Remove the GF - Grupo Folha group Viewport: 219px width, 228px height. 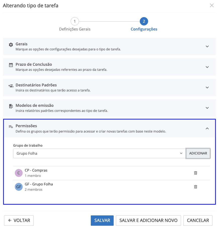[195, 187]
